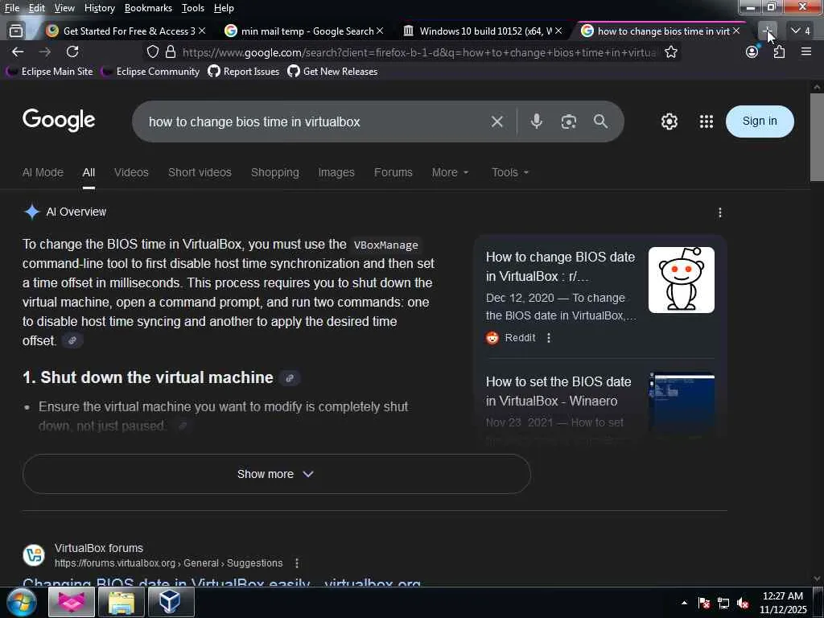The height and width of the screenshot is (618, 824).
Task: Open Get New Releases bookmark
Action: pos(332,72)
